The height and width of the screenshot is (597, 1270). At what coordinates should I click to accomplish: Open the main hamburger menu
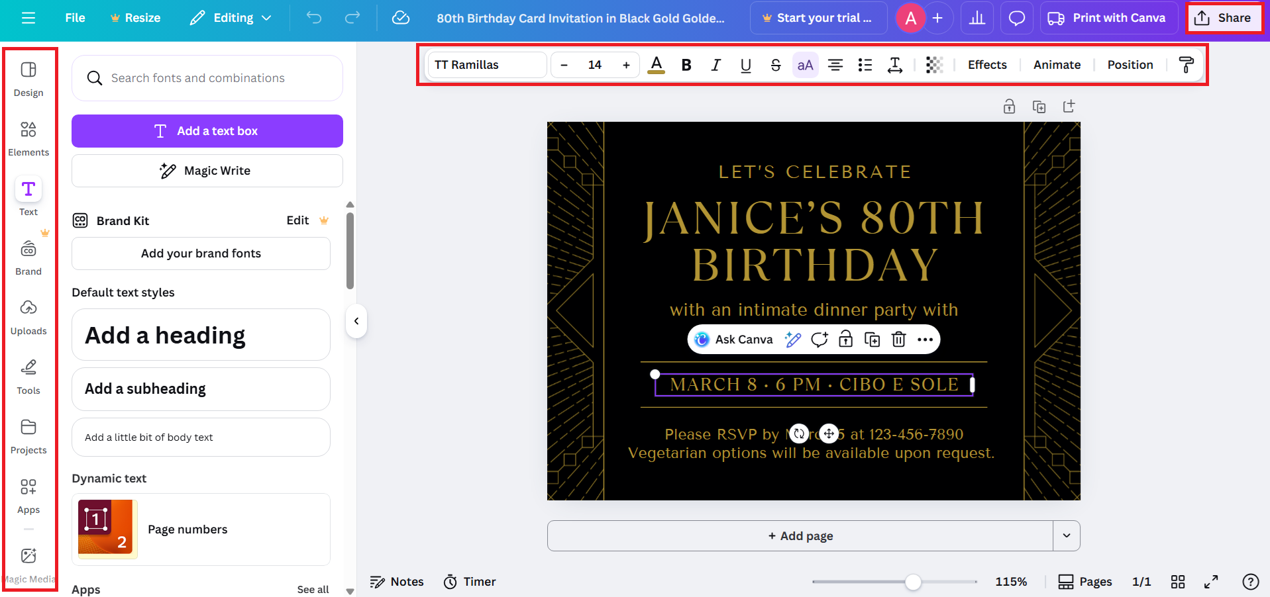point(28,18)
